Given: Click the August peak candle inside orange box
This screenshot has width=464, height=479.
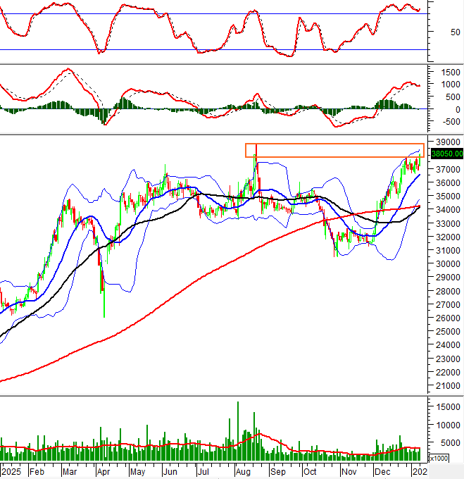Looking at the screenshot, I should [x=255, y=151].
